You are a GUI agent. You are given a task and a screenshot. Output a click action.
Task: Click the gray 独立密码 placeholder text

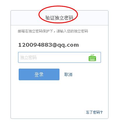[28, 58]
